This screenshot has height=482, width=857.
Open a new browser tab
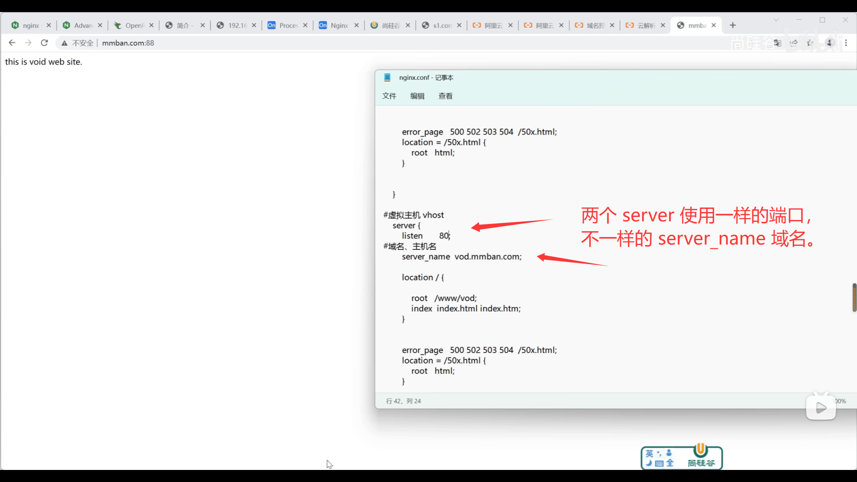(732, 25)
